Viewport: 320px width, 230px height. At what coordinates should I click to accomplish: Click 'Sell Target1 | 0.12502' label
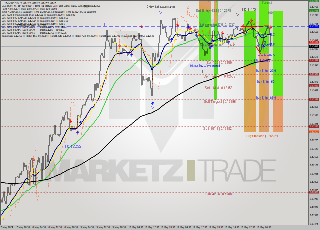pos(219,76)
